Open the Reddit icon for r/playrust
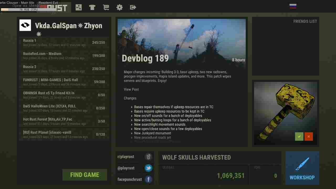Screen dimensions: 336x189 (x=148, y=157)
